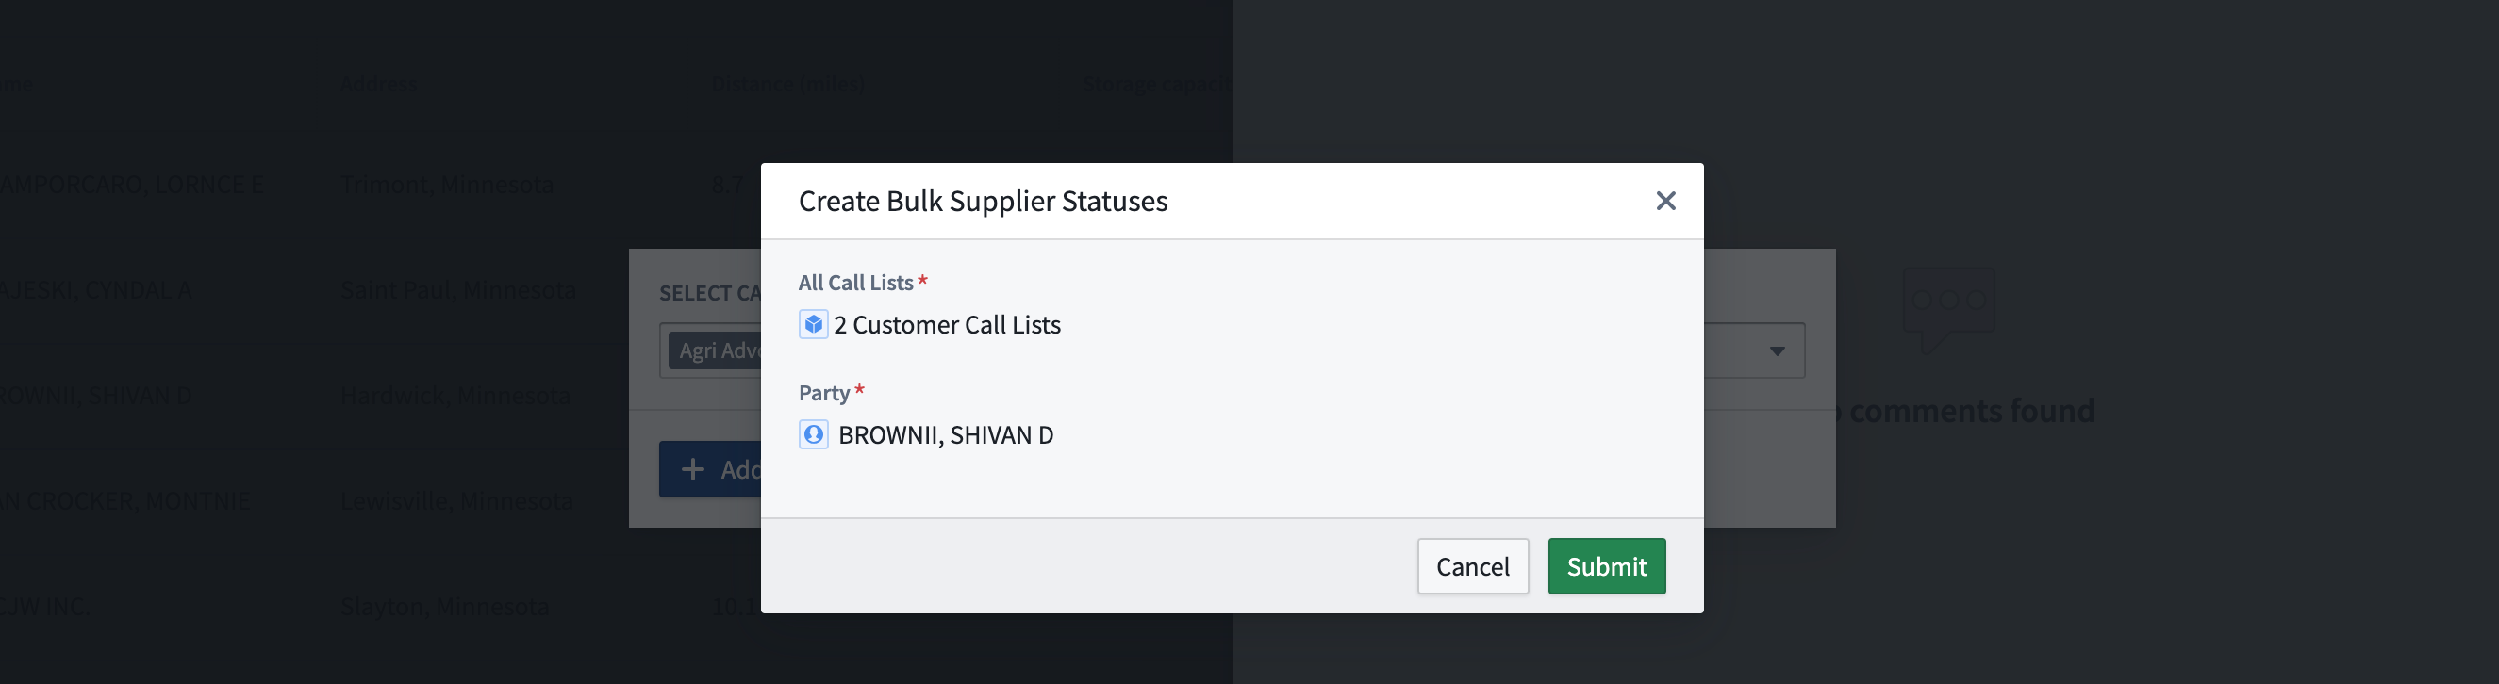Select BROWNII, SHIVAN D party name in dialog
This screenshot has height=684, width=2499.
point(945,435)
